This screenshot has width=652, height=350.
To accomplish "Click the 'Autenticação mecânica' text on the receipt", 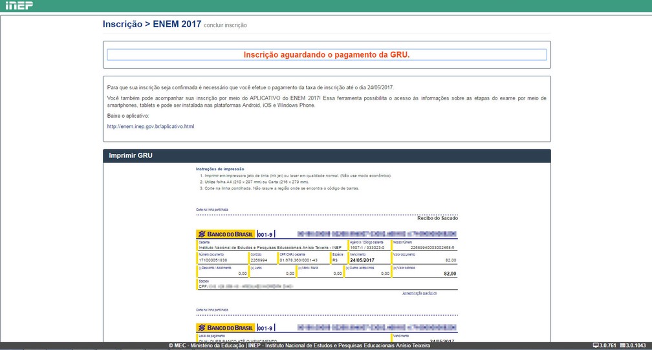I will pyautogui.click(x=420, y=293).
